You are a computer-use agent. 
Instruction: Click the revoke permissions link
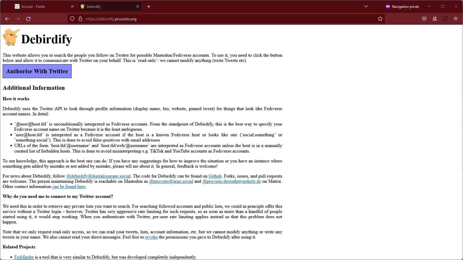151,237
